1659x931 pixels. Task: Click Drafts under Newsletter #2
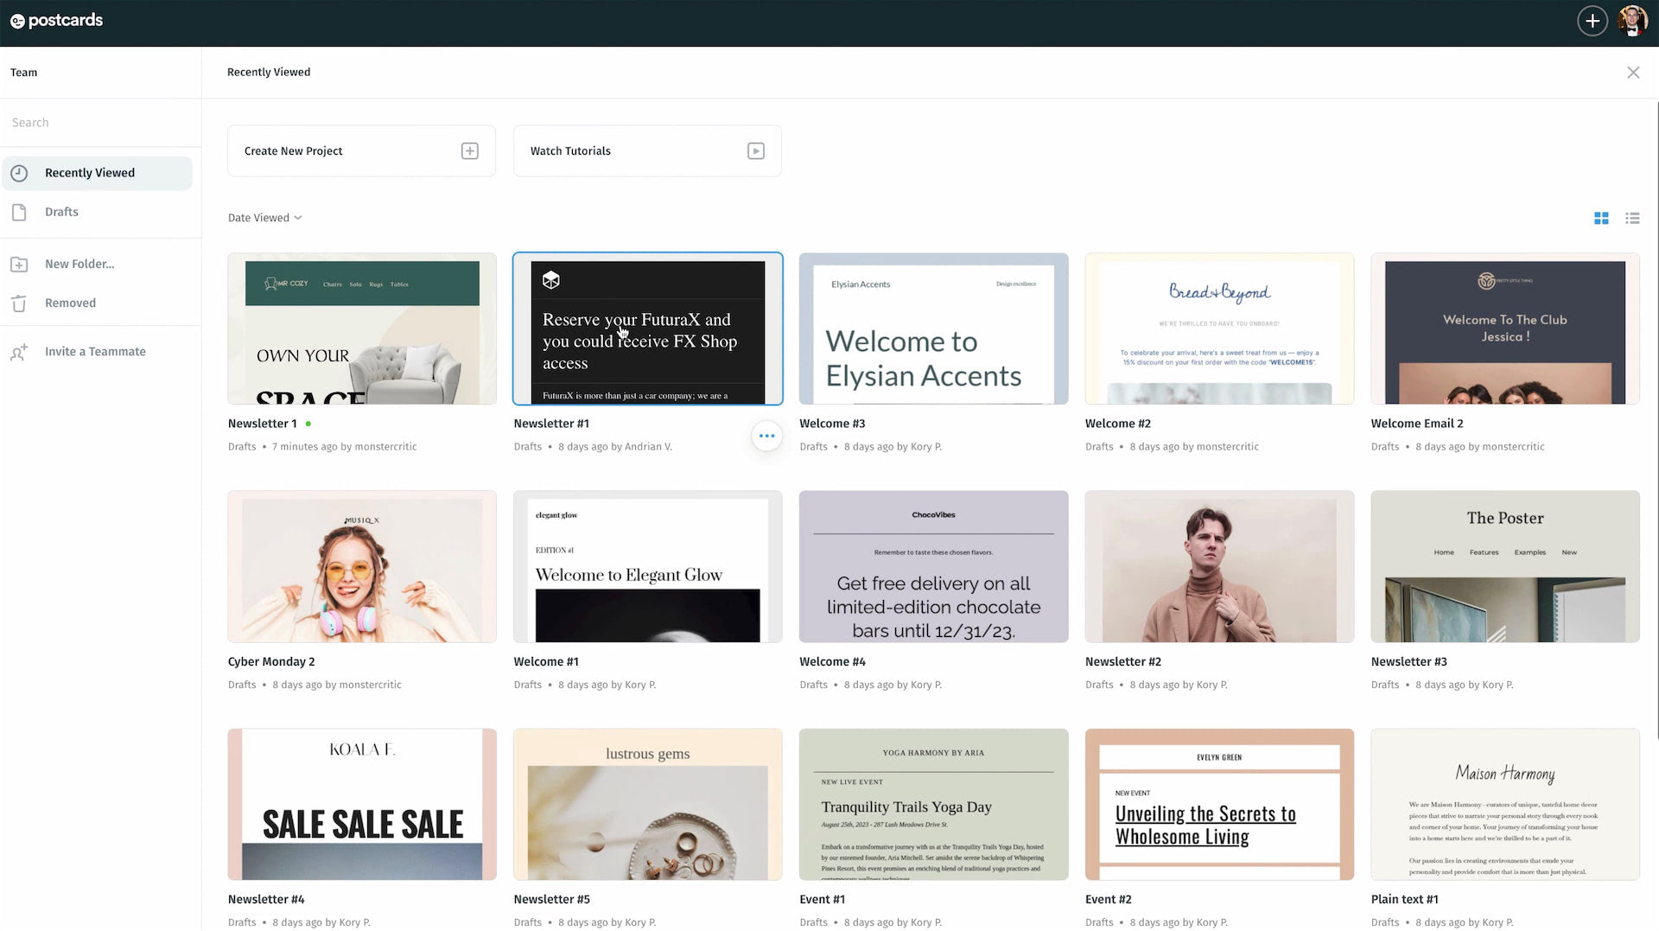click(1099, 685)
